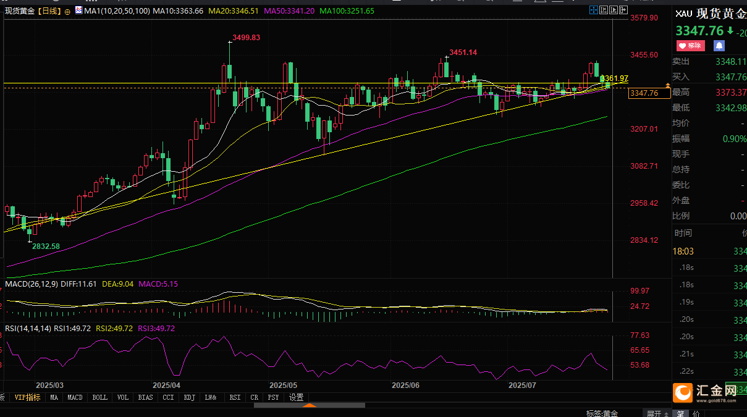Click the 卖出 sell price row

tap(709, 62)
